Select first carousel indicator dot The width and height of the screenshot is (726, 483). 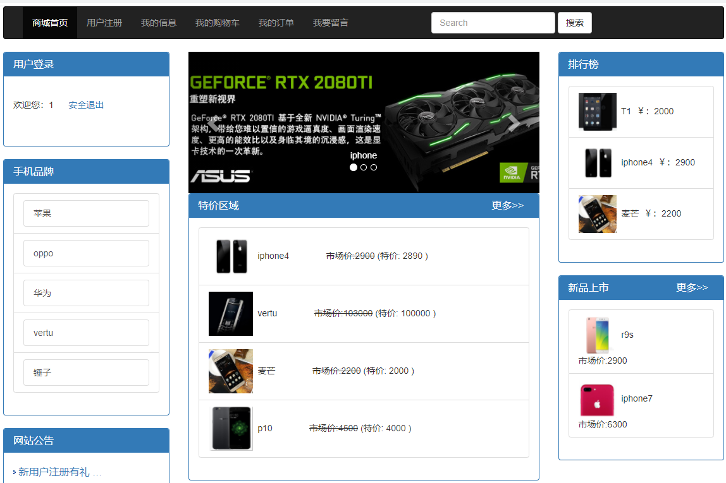pyautogui.click(x=354, y=167)
